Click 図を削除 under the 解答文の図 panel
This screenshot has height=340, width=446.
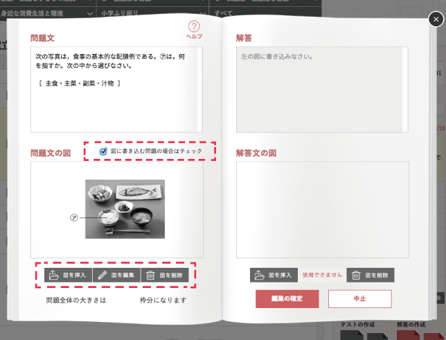click(x=370, y=275)
